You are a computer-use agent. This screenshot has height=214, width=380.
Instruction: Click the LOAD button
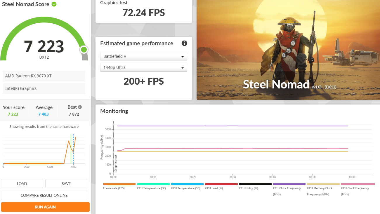22,184
